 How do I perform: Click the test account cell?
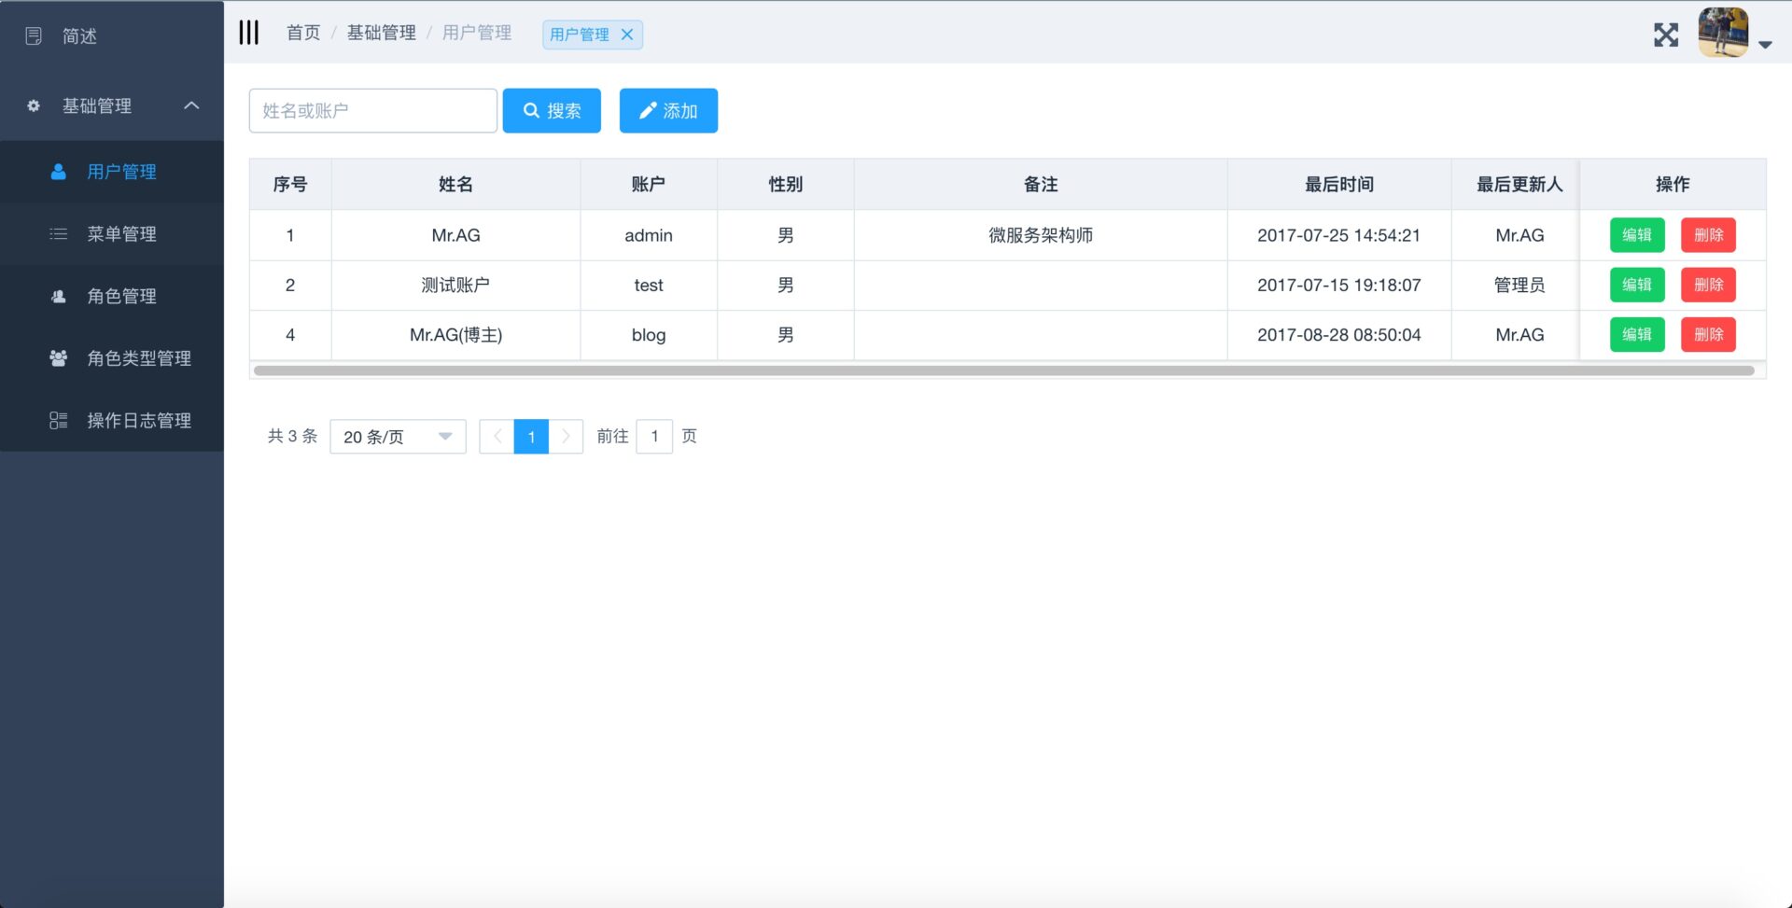(649, 285)
